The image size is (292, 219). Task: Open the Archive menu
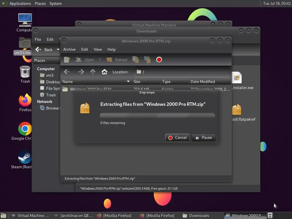coord(69,49)
